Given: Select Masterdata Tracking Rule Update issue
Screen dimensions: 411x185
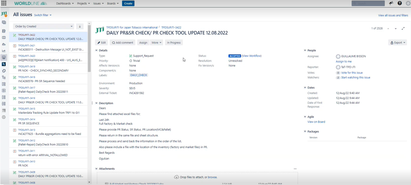Looking at the screenshot, I should click(48, 111).
